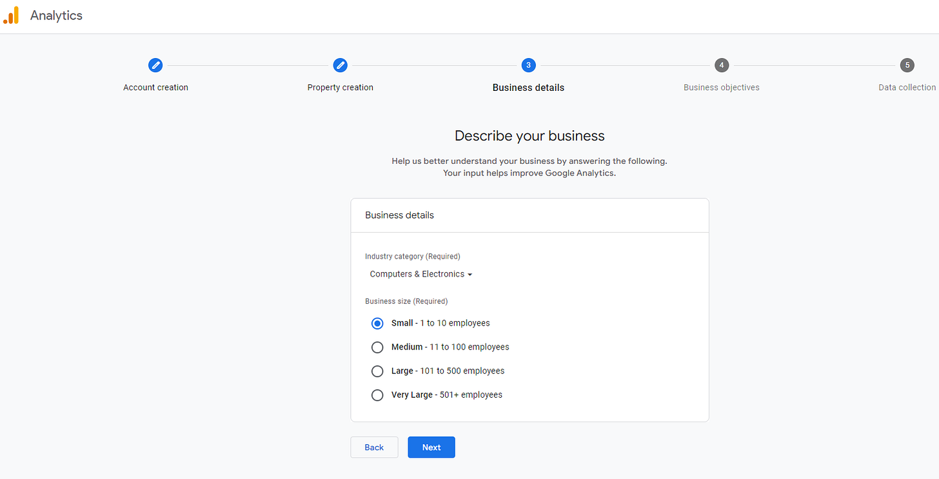Go to the Account creation step label
Screen dimensions: 939x479
155,87
